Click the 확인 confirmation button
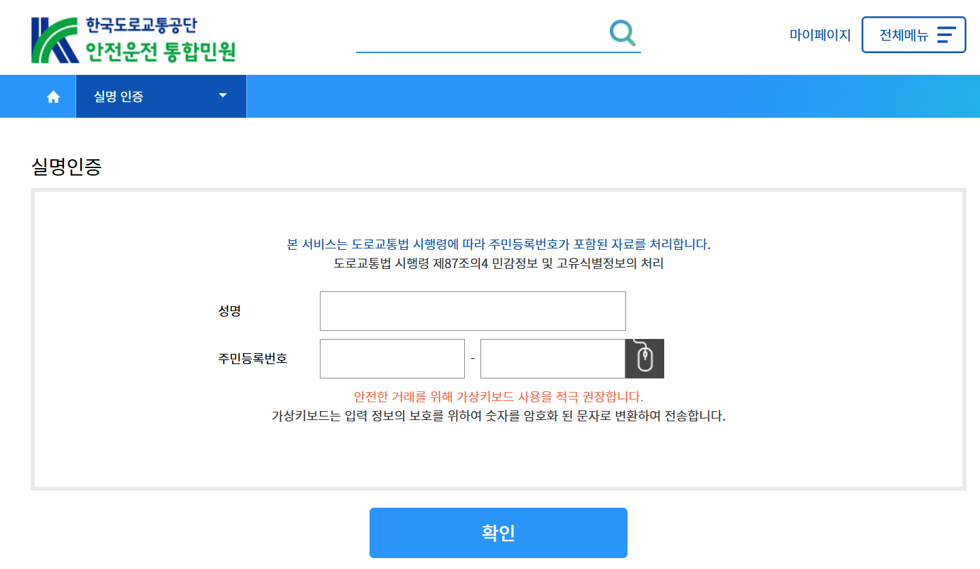The width and height of the screenshot is (980, 569). coord(497,533)
